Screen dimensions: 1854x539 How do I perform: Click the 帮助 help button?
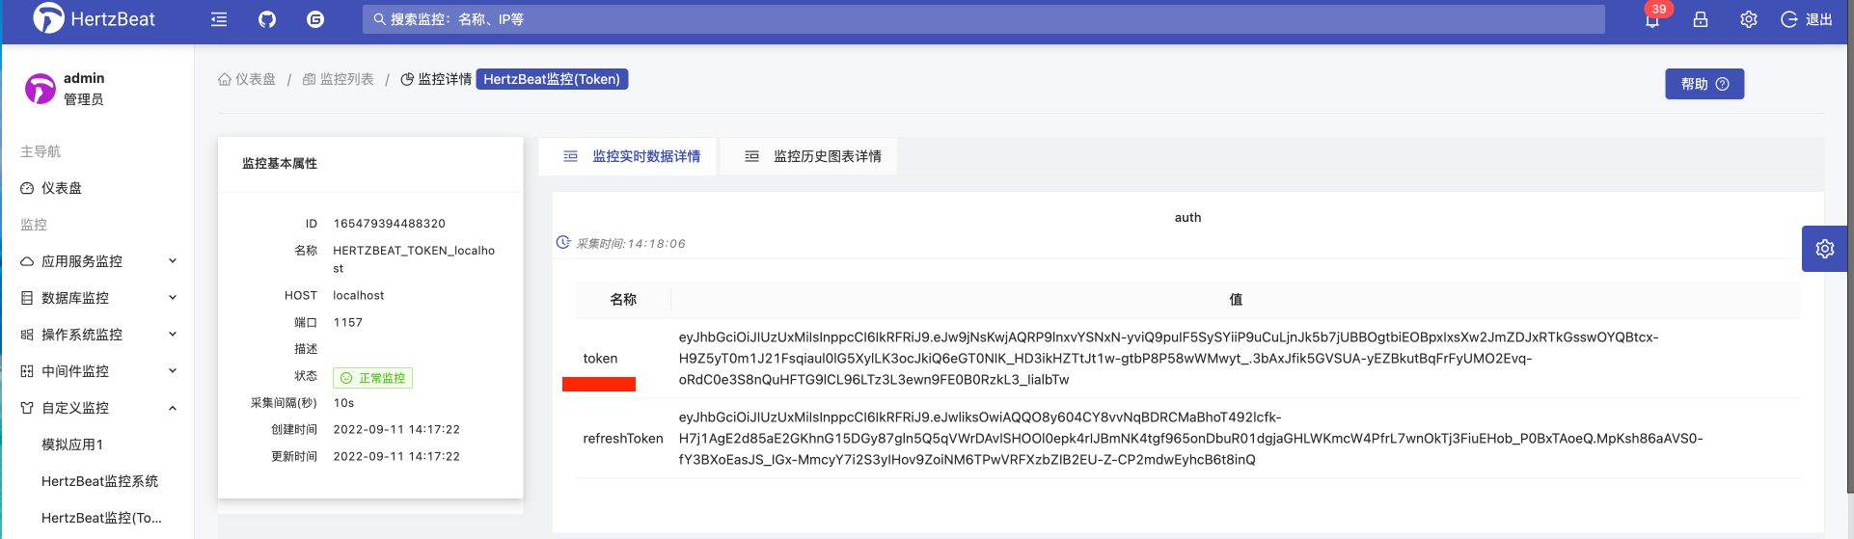[1704, 84]
